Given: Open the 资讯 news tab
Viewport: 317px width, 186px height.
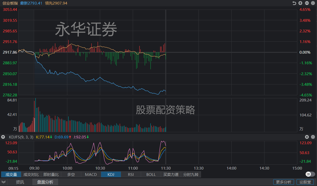Looking at the screenshot, I should pyautogui.click(x=20, y=182).
